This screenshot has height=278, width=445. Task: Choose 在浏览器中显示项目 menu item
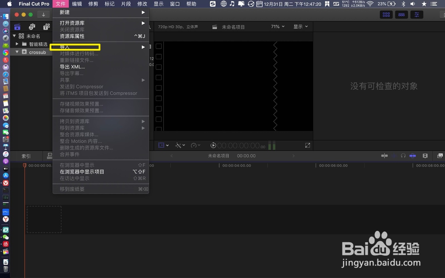[x=101, y=172]
